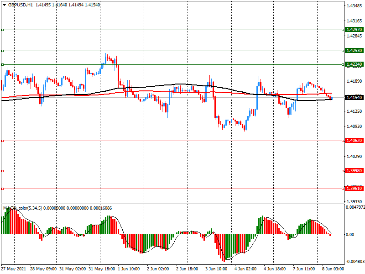Select left-edge handle of the 1.42530 line
The width and height of the screenshot is (365, 274).
[2, 51]
